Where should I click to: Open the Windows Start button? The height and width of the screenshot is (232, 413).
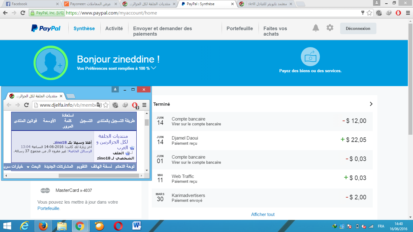pyautogui.click(x=7, y=226)
